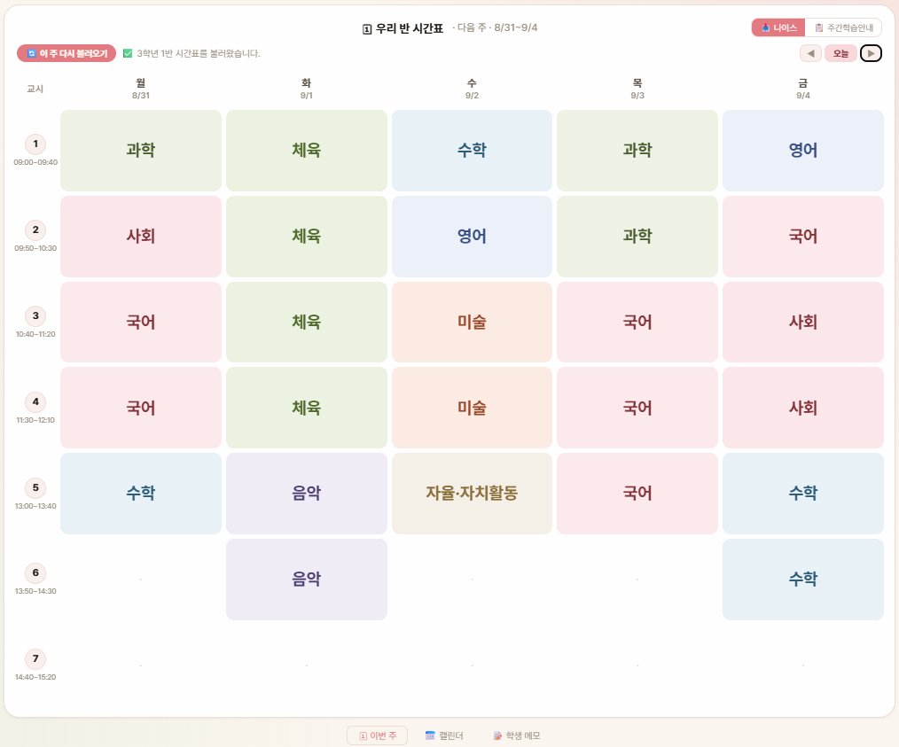The image size is (899, 747).
Task: Open Friday period 4 사회 cell
Action: coord(802,408)
